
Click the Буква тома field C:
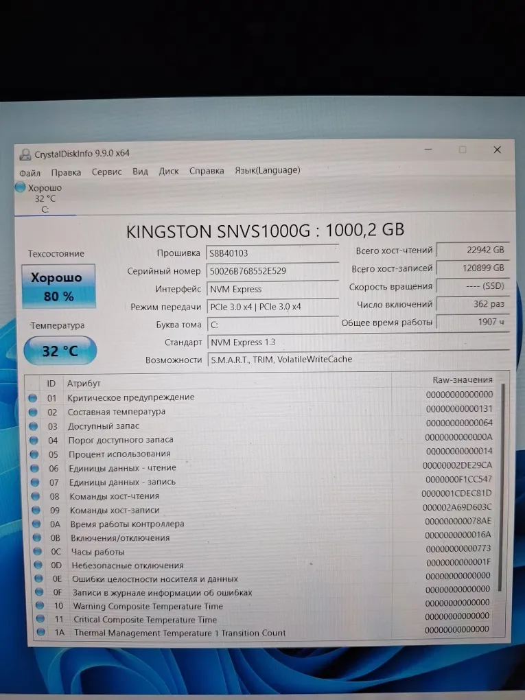click(272, 325)
